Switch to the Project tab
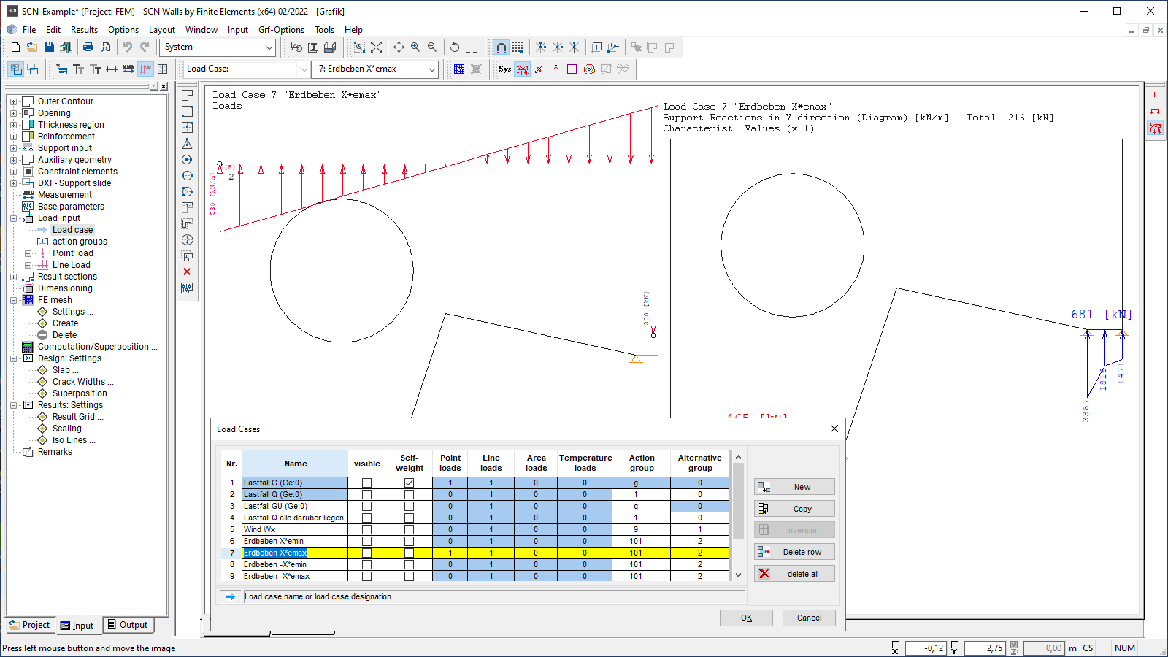Screen dimensions: 1168x657 pos(29,625)
